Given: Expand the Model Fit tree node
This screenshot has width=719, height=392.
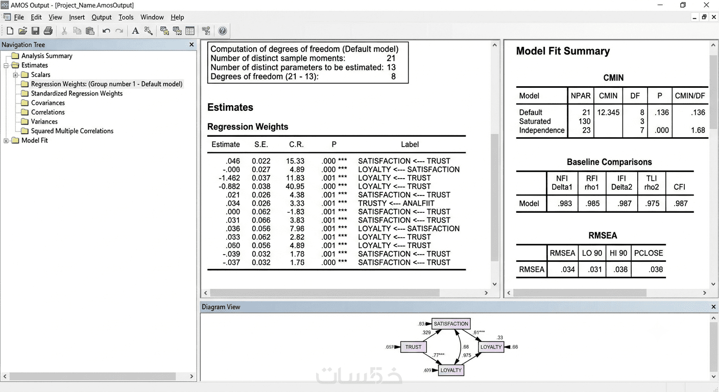Looking at the screenshot, I should pyautogui.click(x=6, y=140).
